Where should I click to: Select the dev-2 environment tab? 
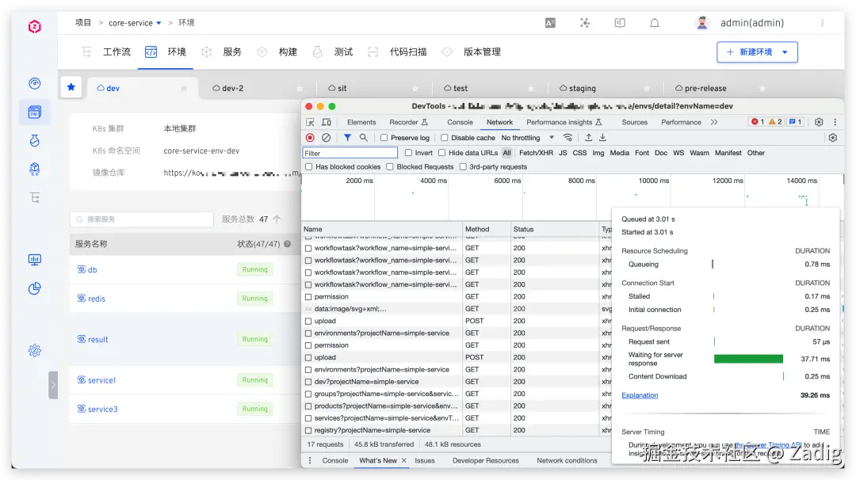[232, 89]
